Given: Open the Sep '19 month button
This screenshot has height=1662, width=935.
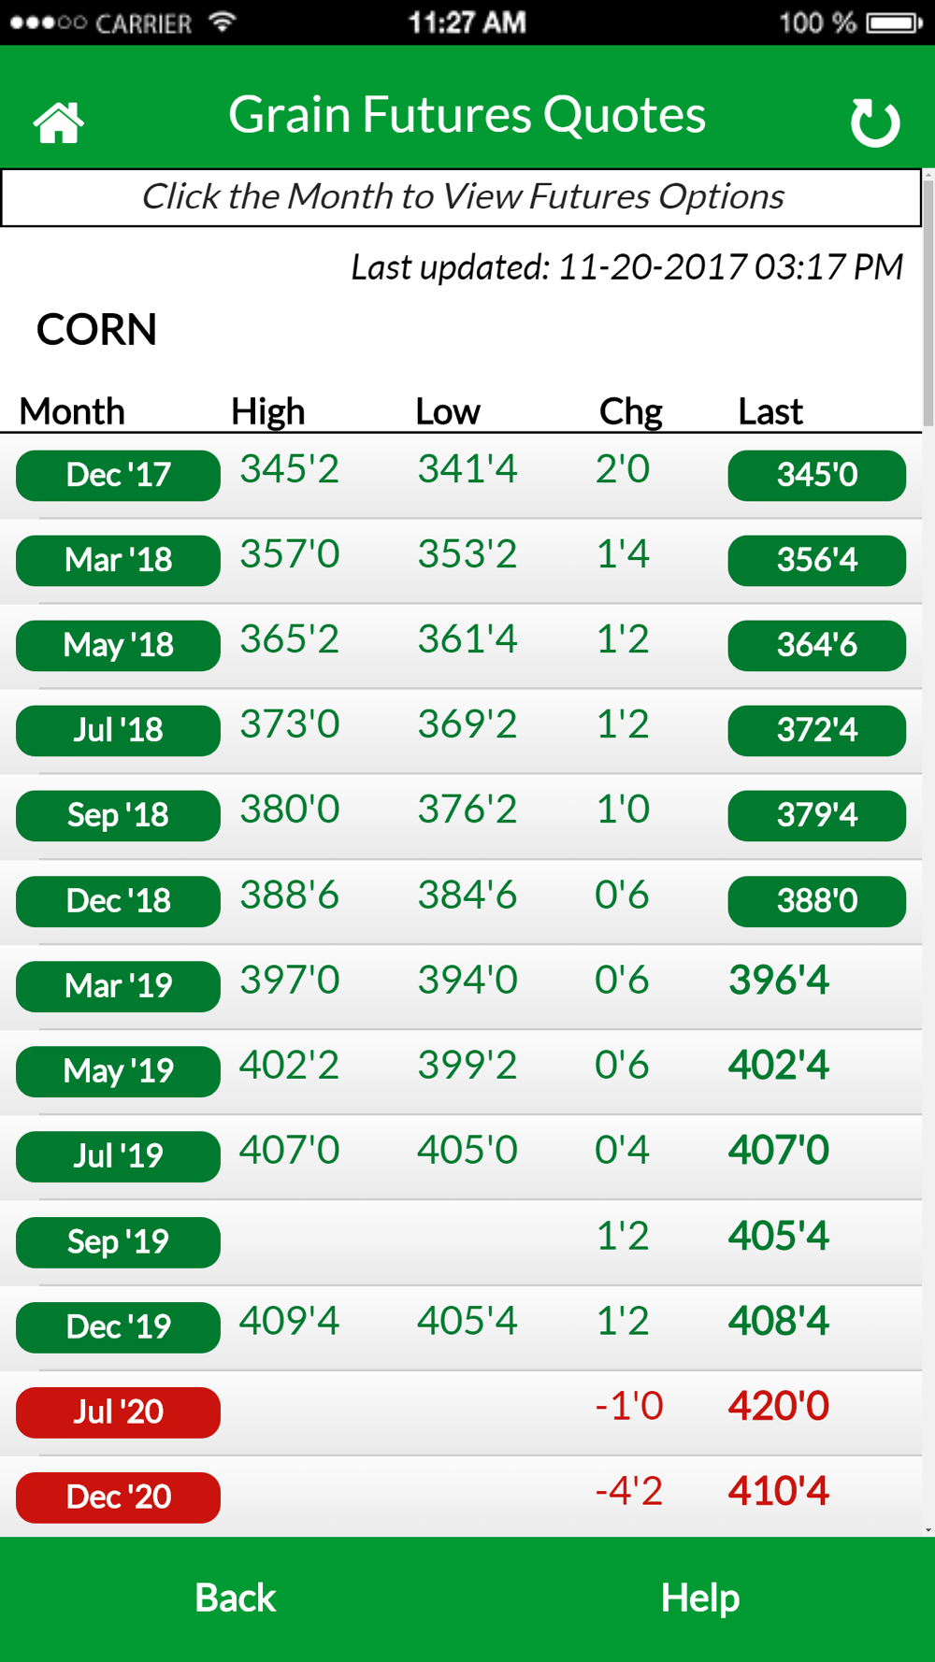Looking at the screenshot, I should pos(118,1242).
